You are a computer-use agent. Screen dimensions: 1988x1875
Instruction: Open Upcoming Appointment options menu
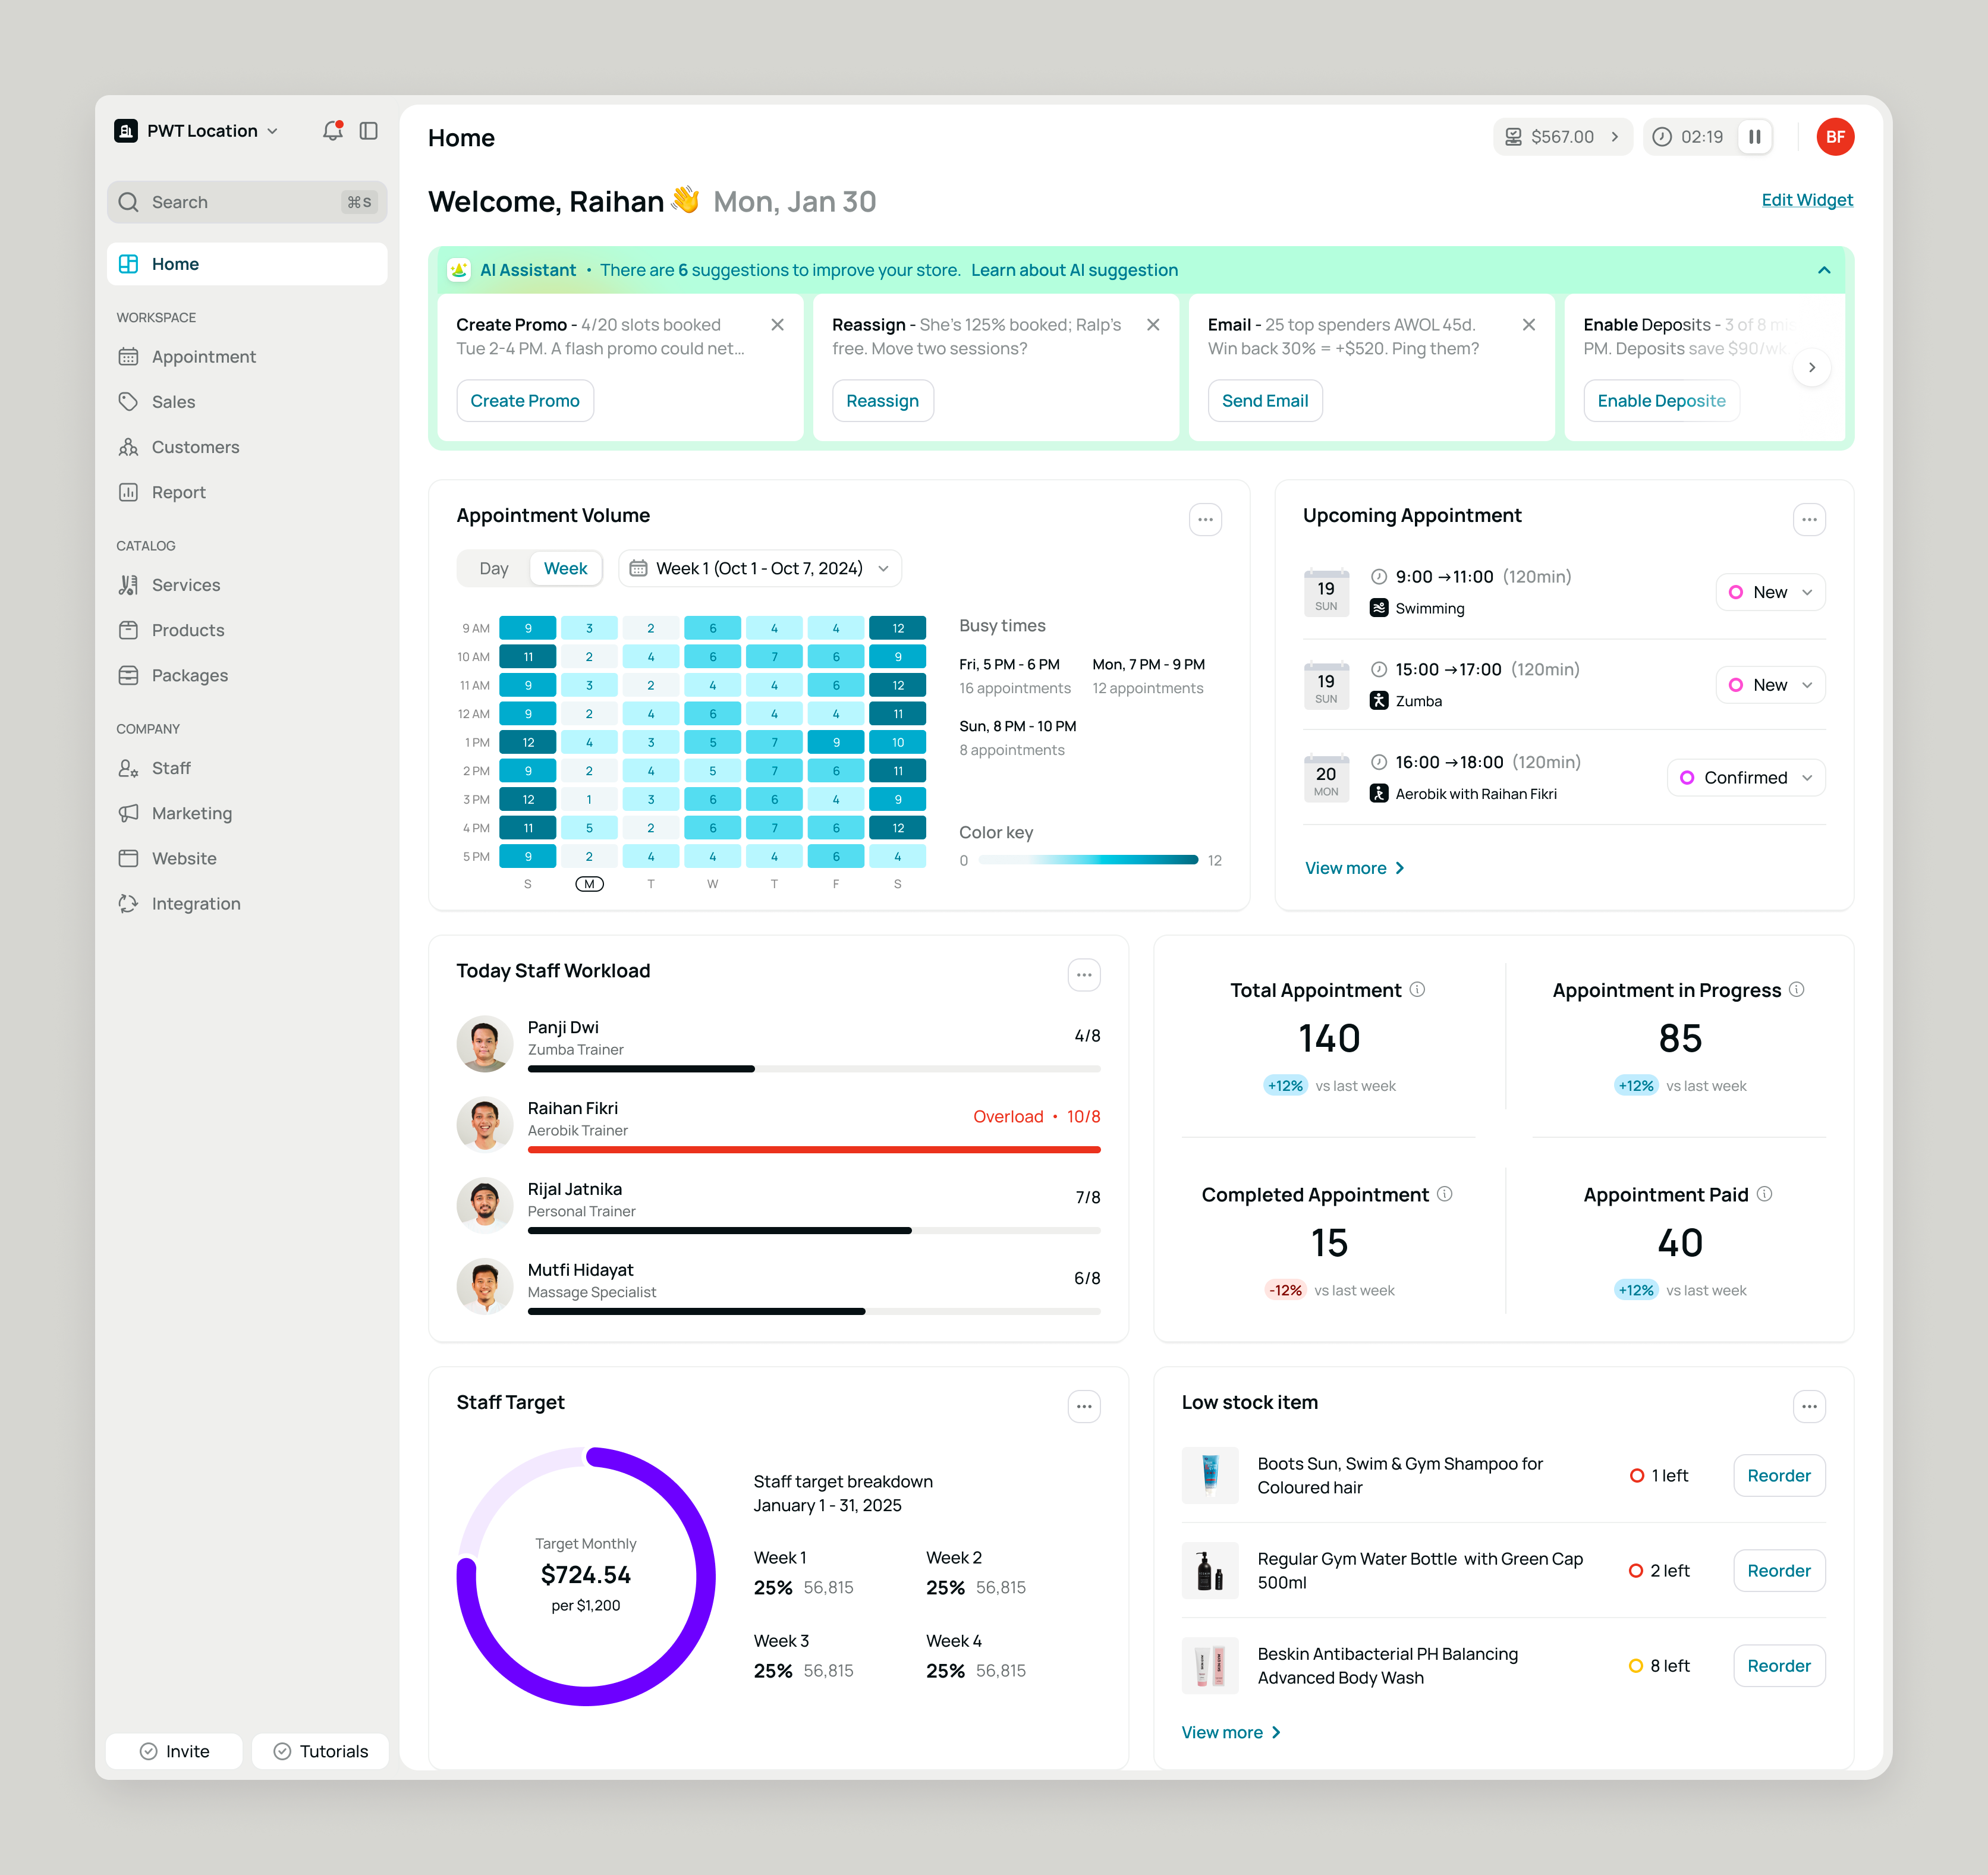coord(1808,520)
